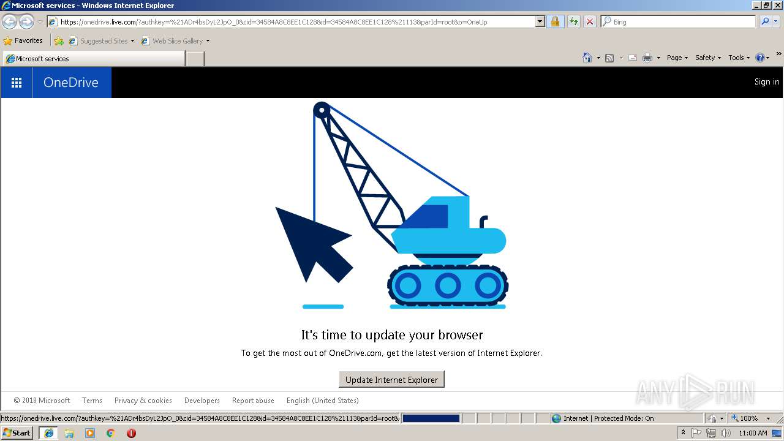784x441 pixels.
Task: Click the Internet Explorer taskbar icon
Action: click(x=48, y=433)
